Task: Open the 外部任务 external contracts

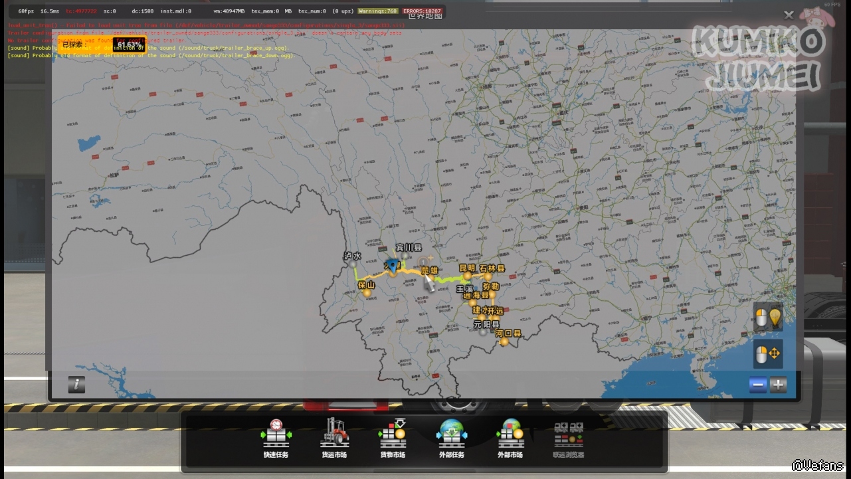Action: tap(452, 438)
